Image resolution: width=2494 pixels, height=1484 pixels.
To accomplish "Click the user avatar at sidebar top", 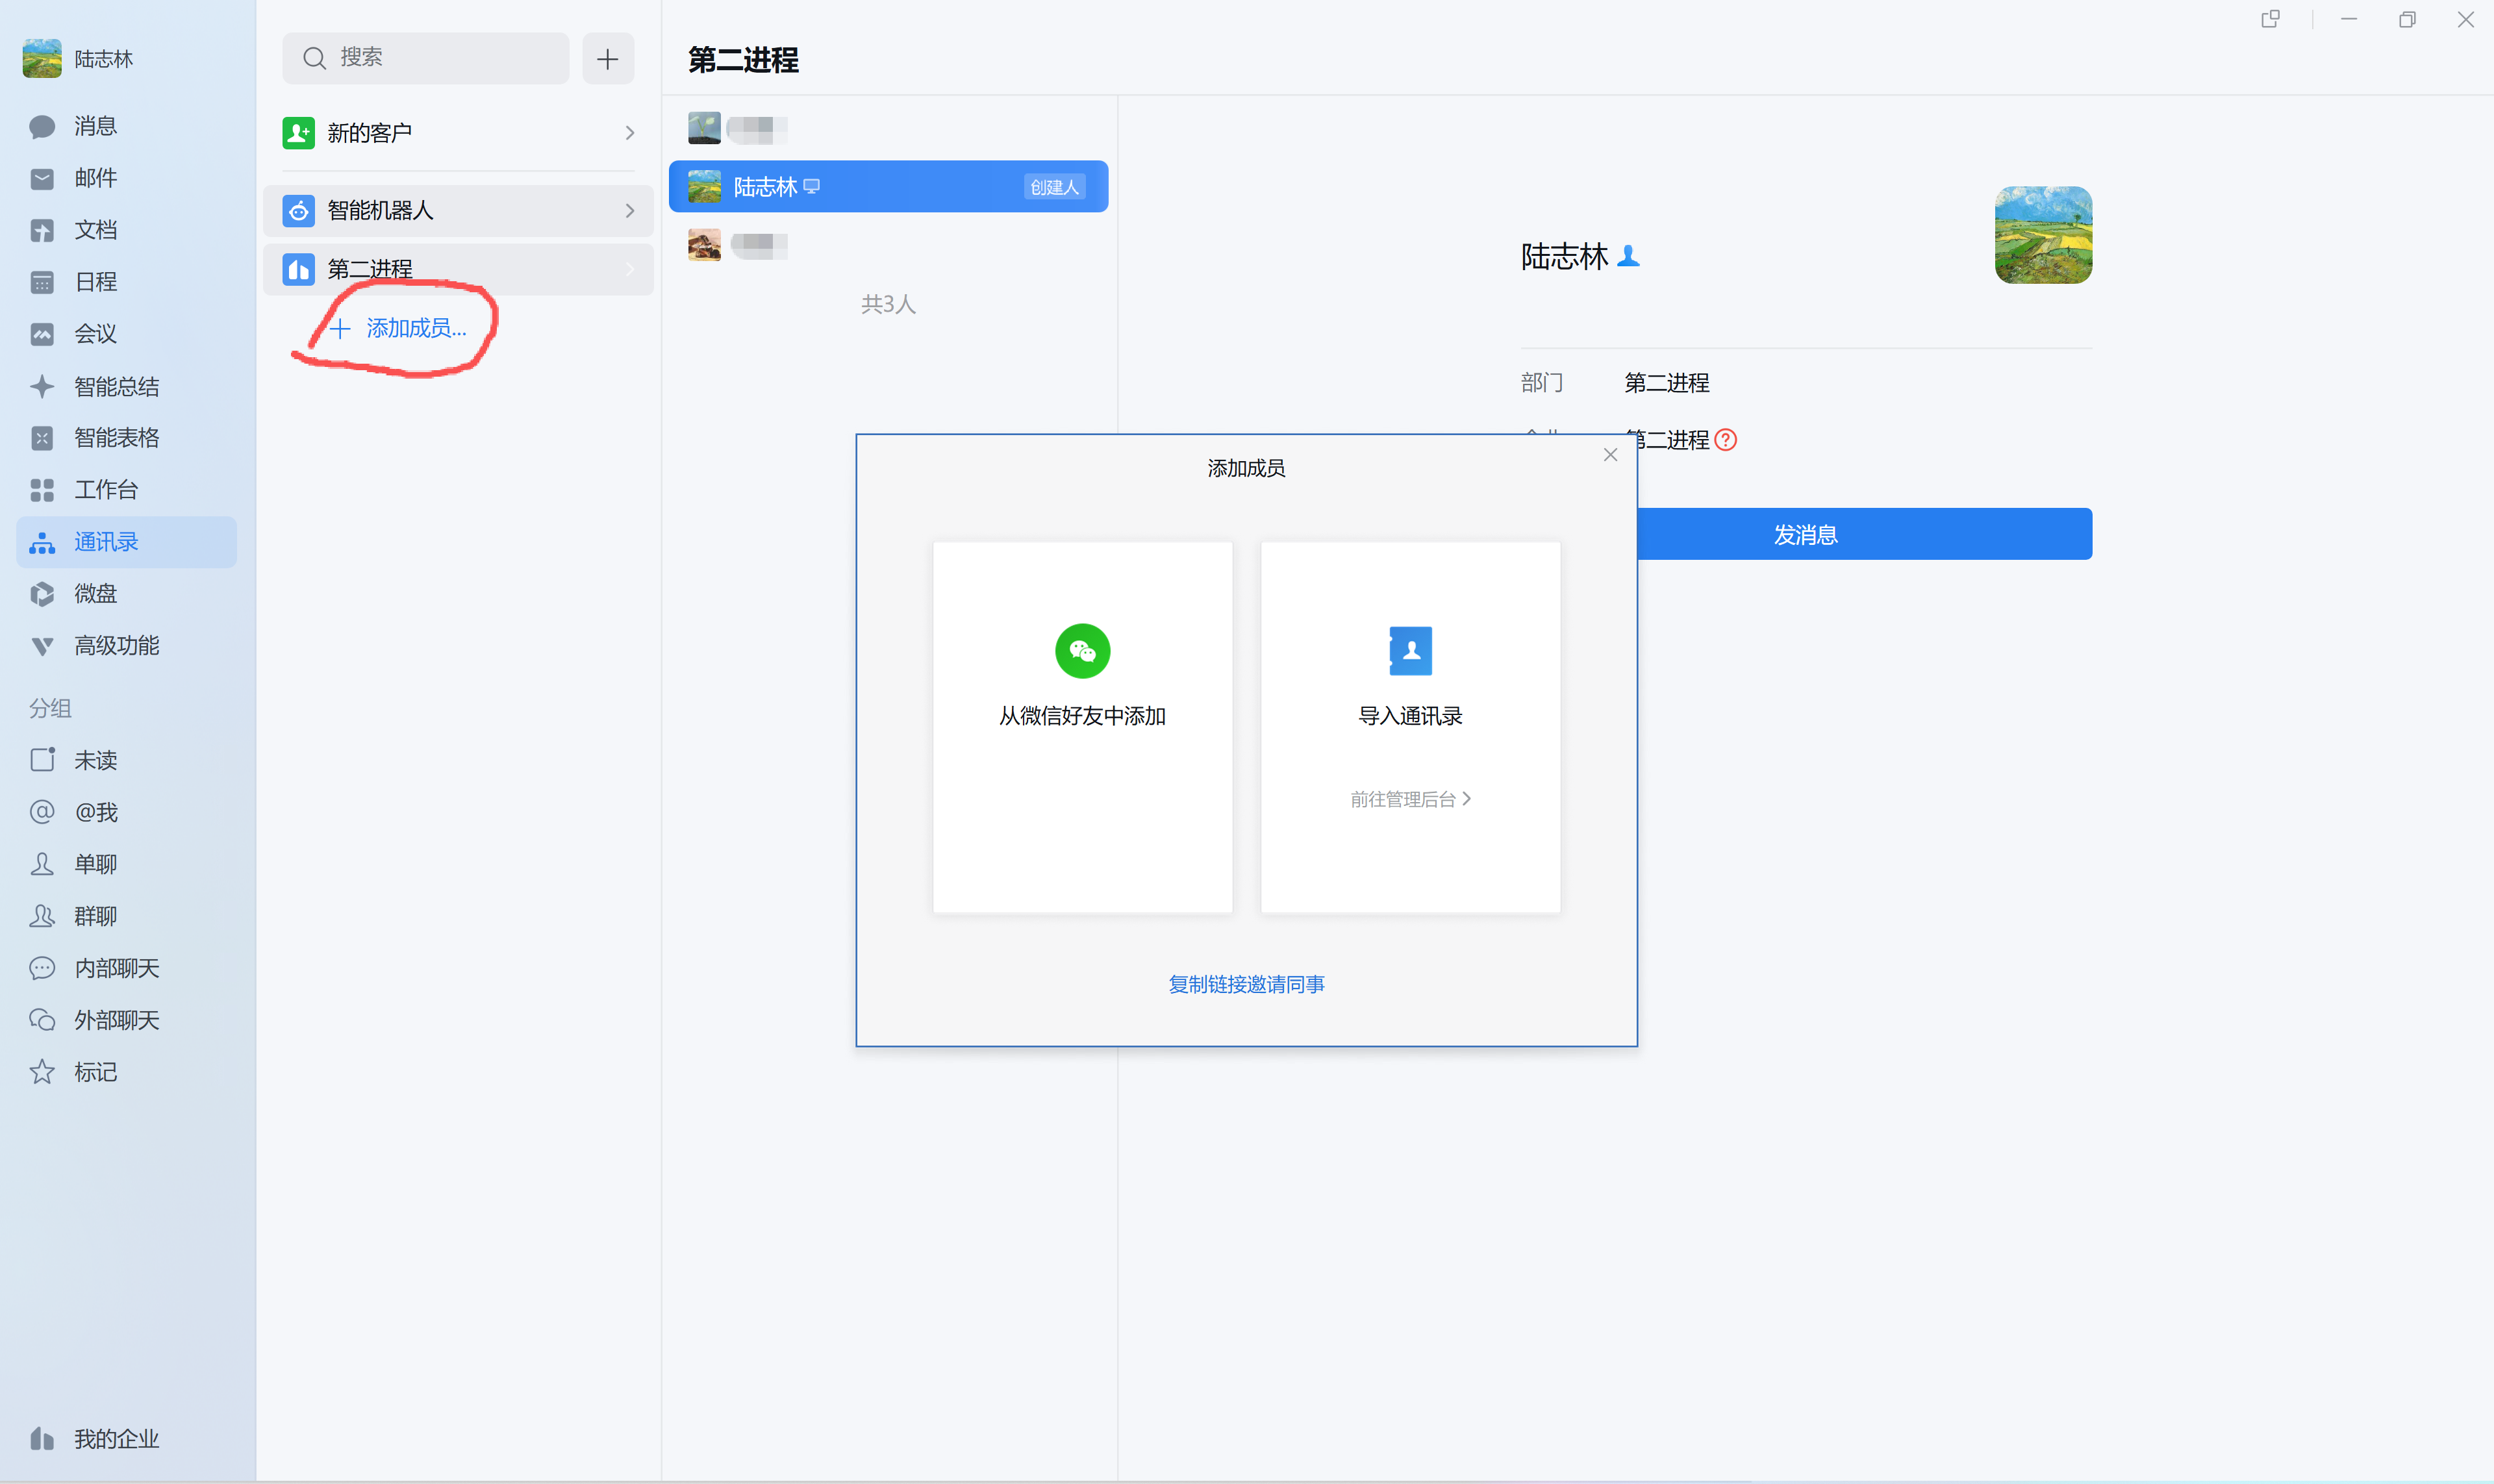I will click(x=42, y=59).
